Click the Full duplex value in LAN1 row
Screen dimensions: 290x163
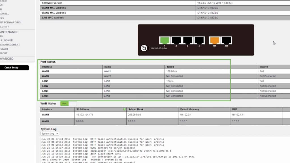(x=261, y=81)
